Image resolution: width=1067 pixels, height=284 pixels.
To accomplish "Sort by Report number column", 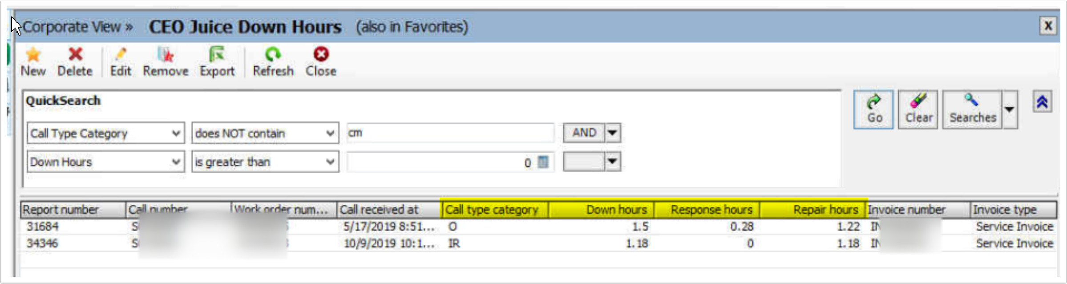I will click(x=73, y=210).
